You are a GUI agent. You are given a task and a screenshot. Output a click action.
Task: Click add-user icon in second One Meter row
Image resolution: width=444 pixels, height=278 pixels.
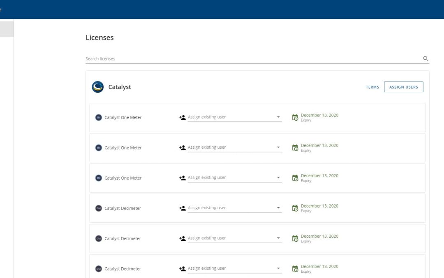[183, 148]
